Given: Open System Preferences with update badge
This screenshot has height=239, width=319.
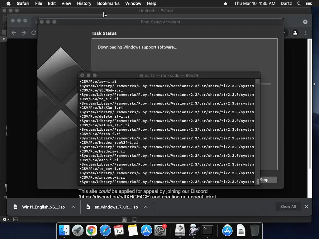Looking at the screenshot, I should point(160,230).
